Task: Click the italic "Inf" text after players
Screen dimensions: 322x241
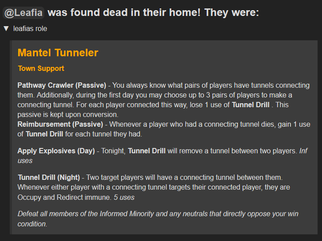Action: coord(303,151)
